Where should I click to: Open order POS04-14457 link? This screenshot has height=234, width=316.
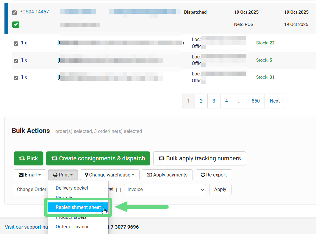pyautogui.click(x=34, y=12)
